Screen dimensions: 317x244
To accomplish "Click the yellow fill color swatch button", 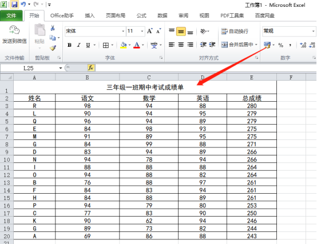I will pyautogui.click(x=124, y=45).
